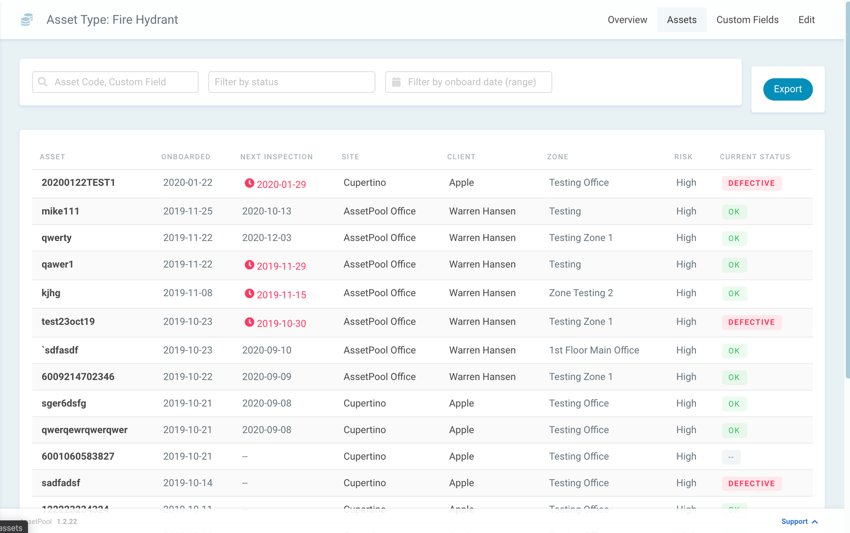
Task: Click onboarded date 2019-11-25
Action: pyautogui.click(x=188, y=211)
